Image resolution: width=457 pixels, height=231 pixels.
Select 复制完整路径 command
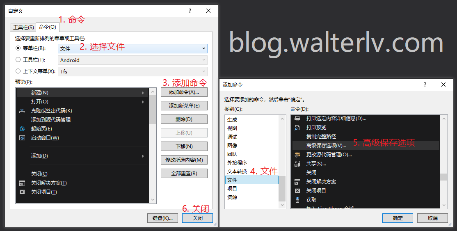click(x=366, y=137)
